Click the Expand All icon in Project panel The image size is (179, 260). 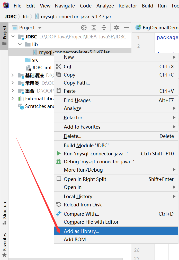click(94, 28)
